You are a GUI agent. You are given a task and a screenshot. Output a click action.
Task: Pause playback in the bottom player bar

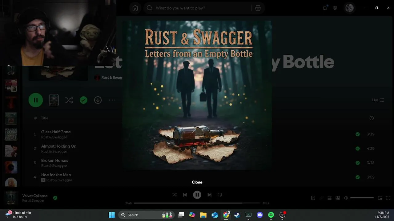(x=197, y=195)
